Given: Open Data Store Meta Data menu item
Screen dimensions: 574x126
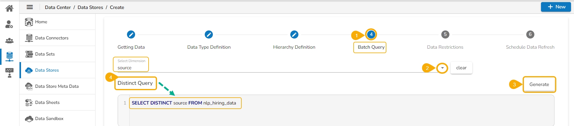Looking at the screenshot, I should point(57,86).
